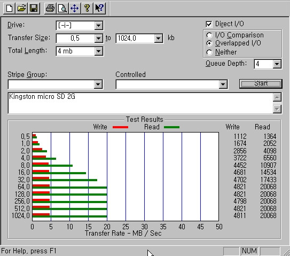Click the Start button
Screen dimensions: 290x256
coord(261,84)
